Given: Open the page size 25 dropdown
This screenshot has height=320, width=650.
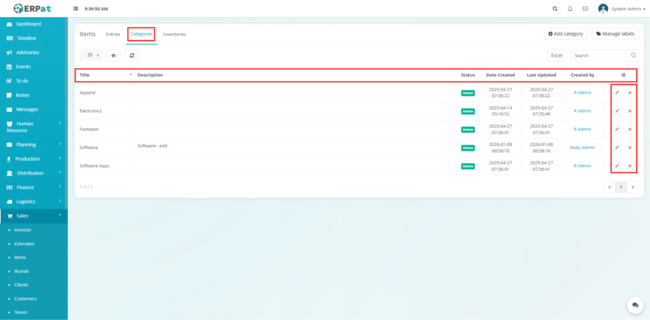Looking at the screenshot, I should pyautogui.click(x=93, y=55).
